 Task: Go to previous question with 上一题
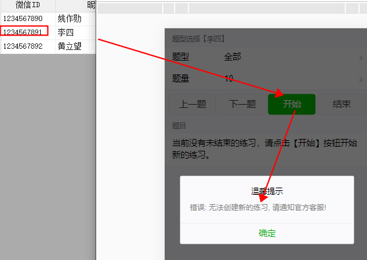click(192, 104)
